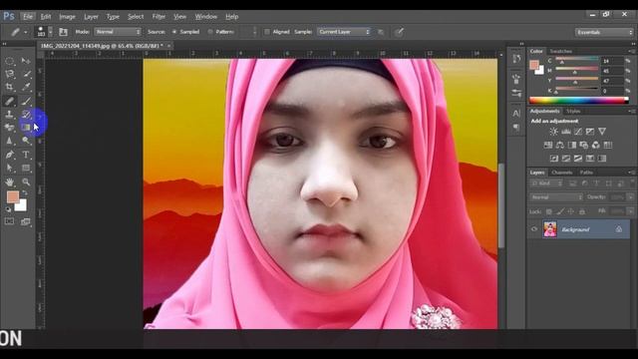Select the Hand tool

pyautogui.click(x=9, y=181)
